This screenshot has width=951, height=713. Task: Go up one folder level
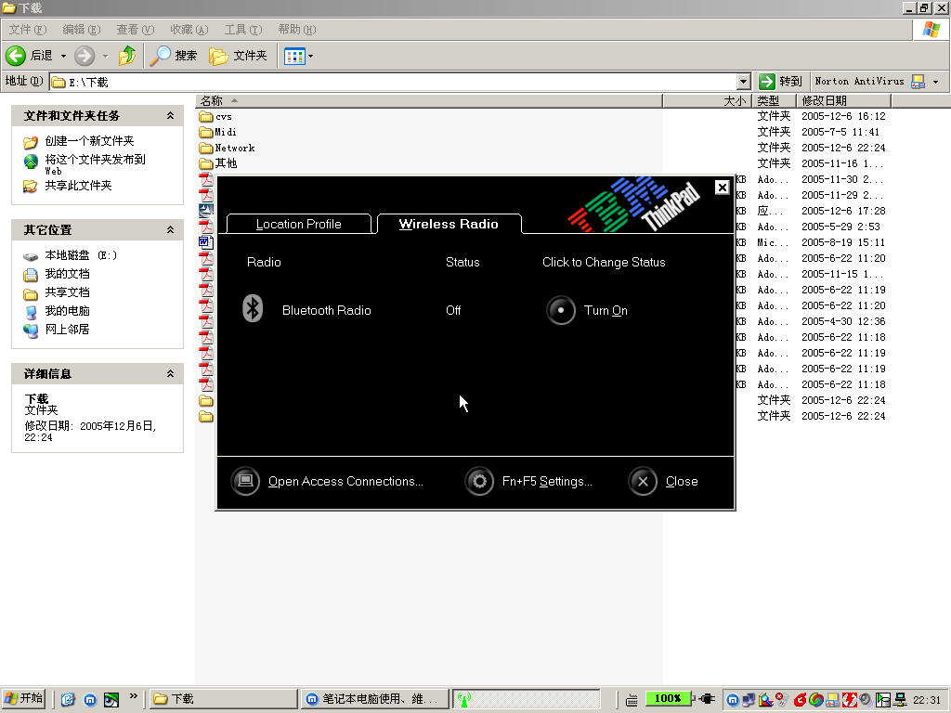(x=127, y=56)
